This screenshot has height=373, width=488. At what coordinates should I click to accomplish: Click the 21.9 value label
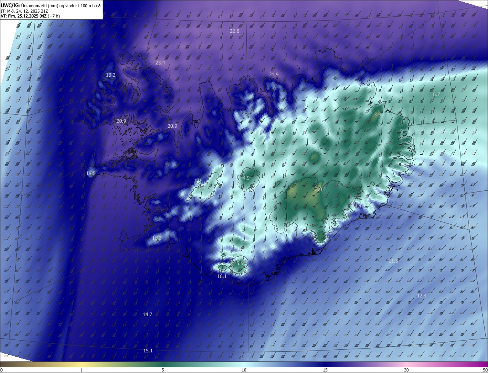[x=274, y=74]
